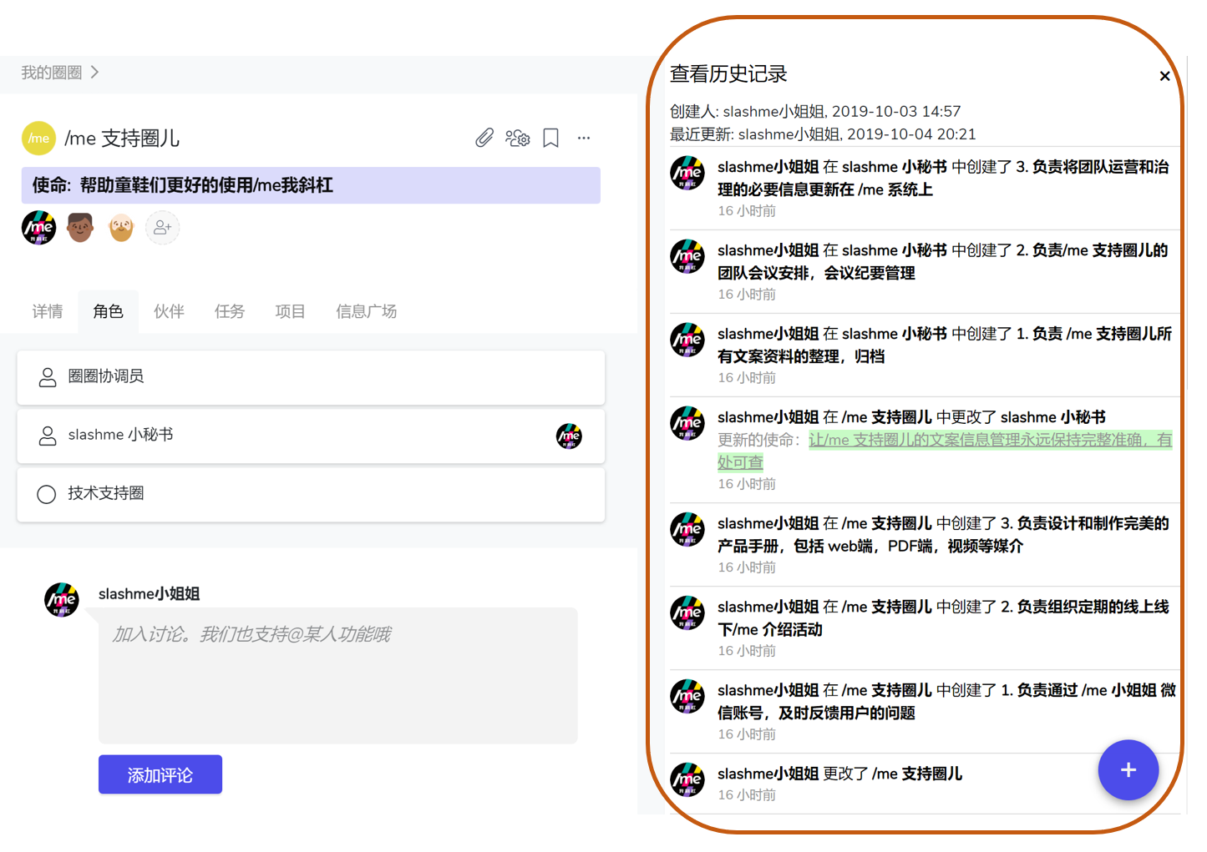Click the avatar assigned to slashme 小秘书
This screenshot has width=1207, height=852.
coord(569,436)
